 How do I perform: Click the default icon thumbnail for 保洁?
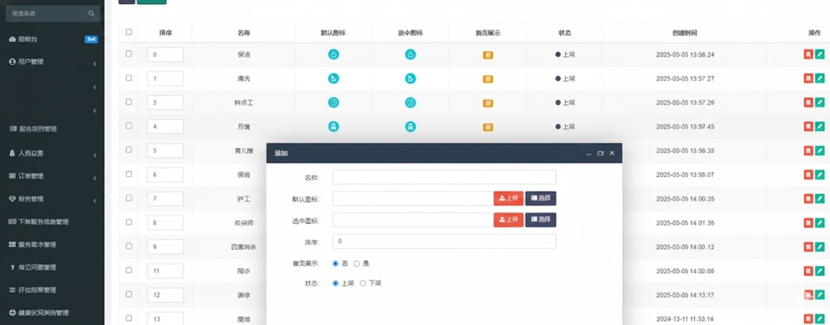(x=333, y=54)
